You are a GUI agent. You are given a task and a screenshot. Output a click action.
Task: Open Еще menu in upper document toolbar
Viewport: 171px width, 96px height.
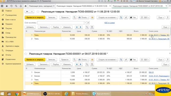[x=161, y=17]
